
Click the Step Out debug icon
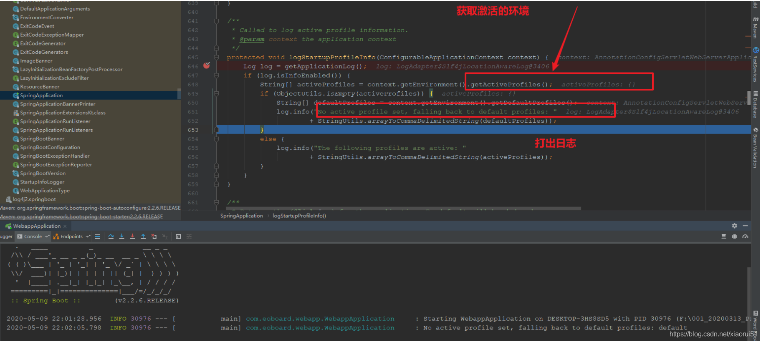tap(143, 236)
